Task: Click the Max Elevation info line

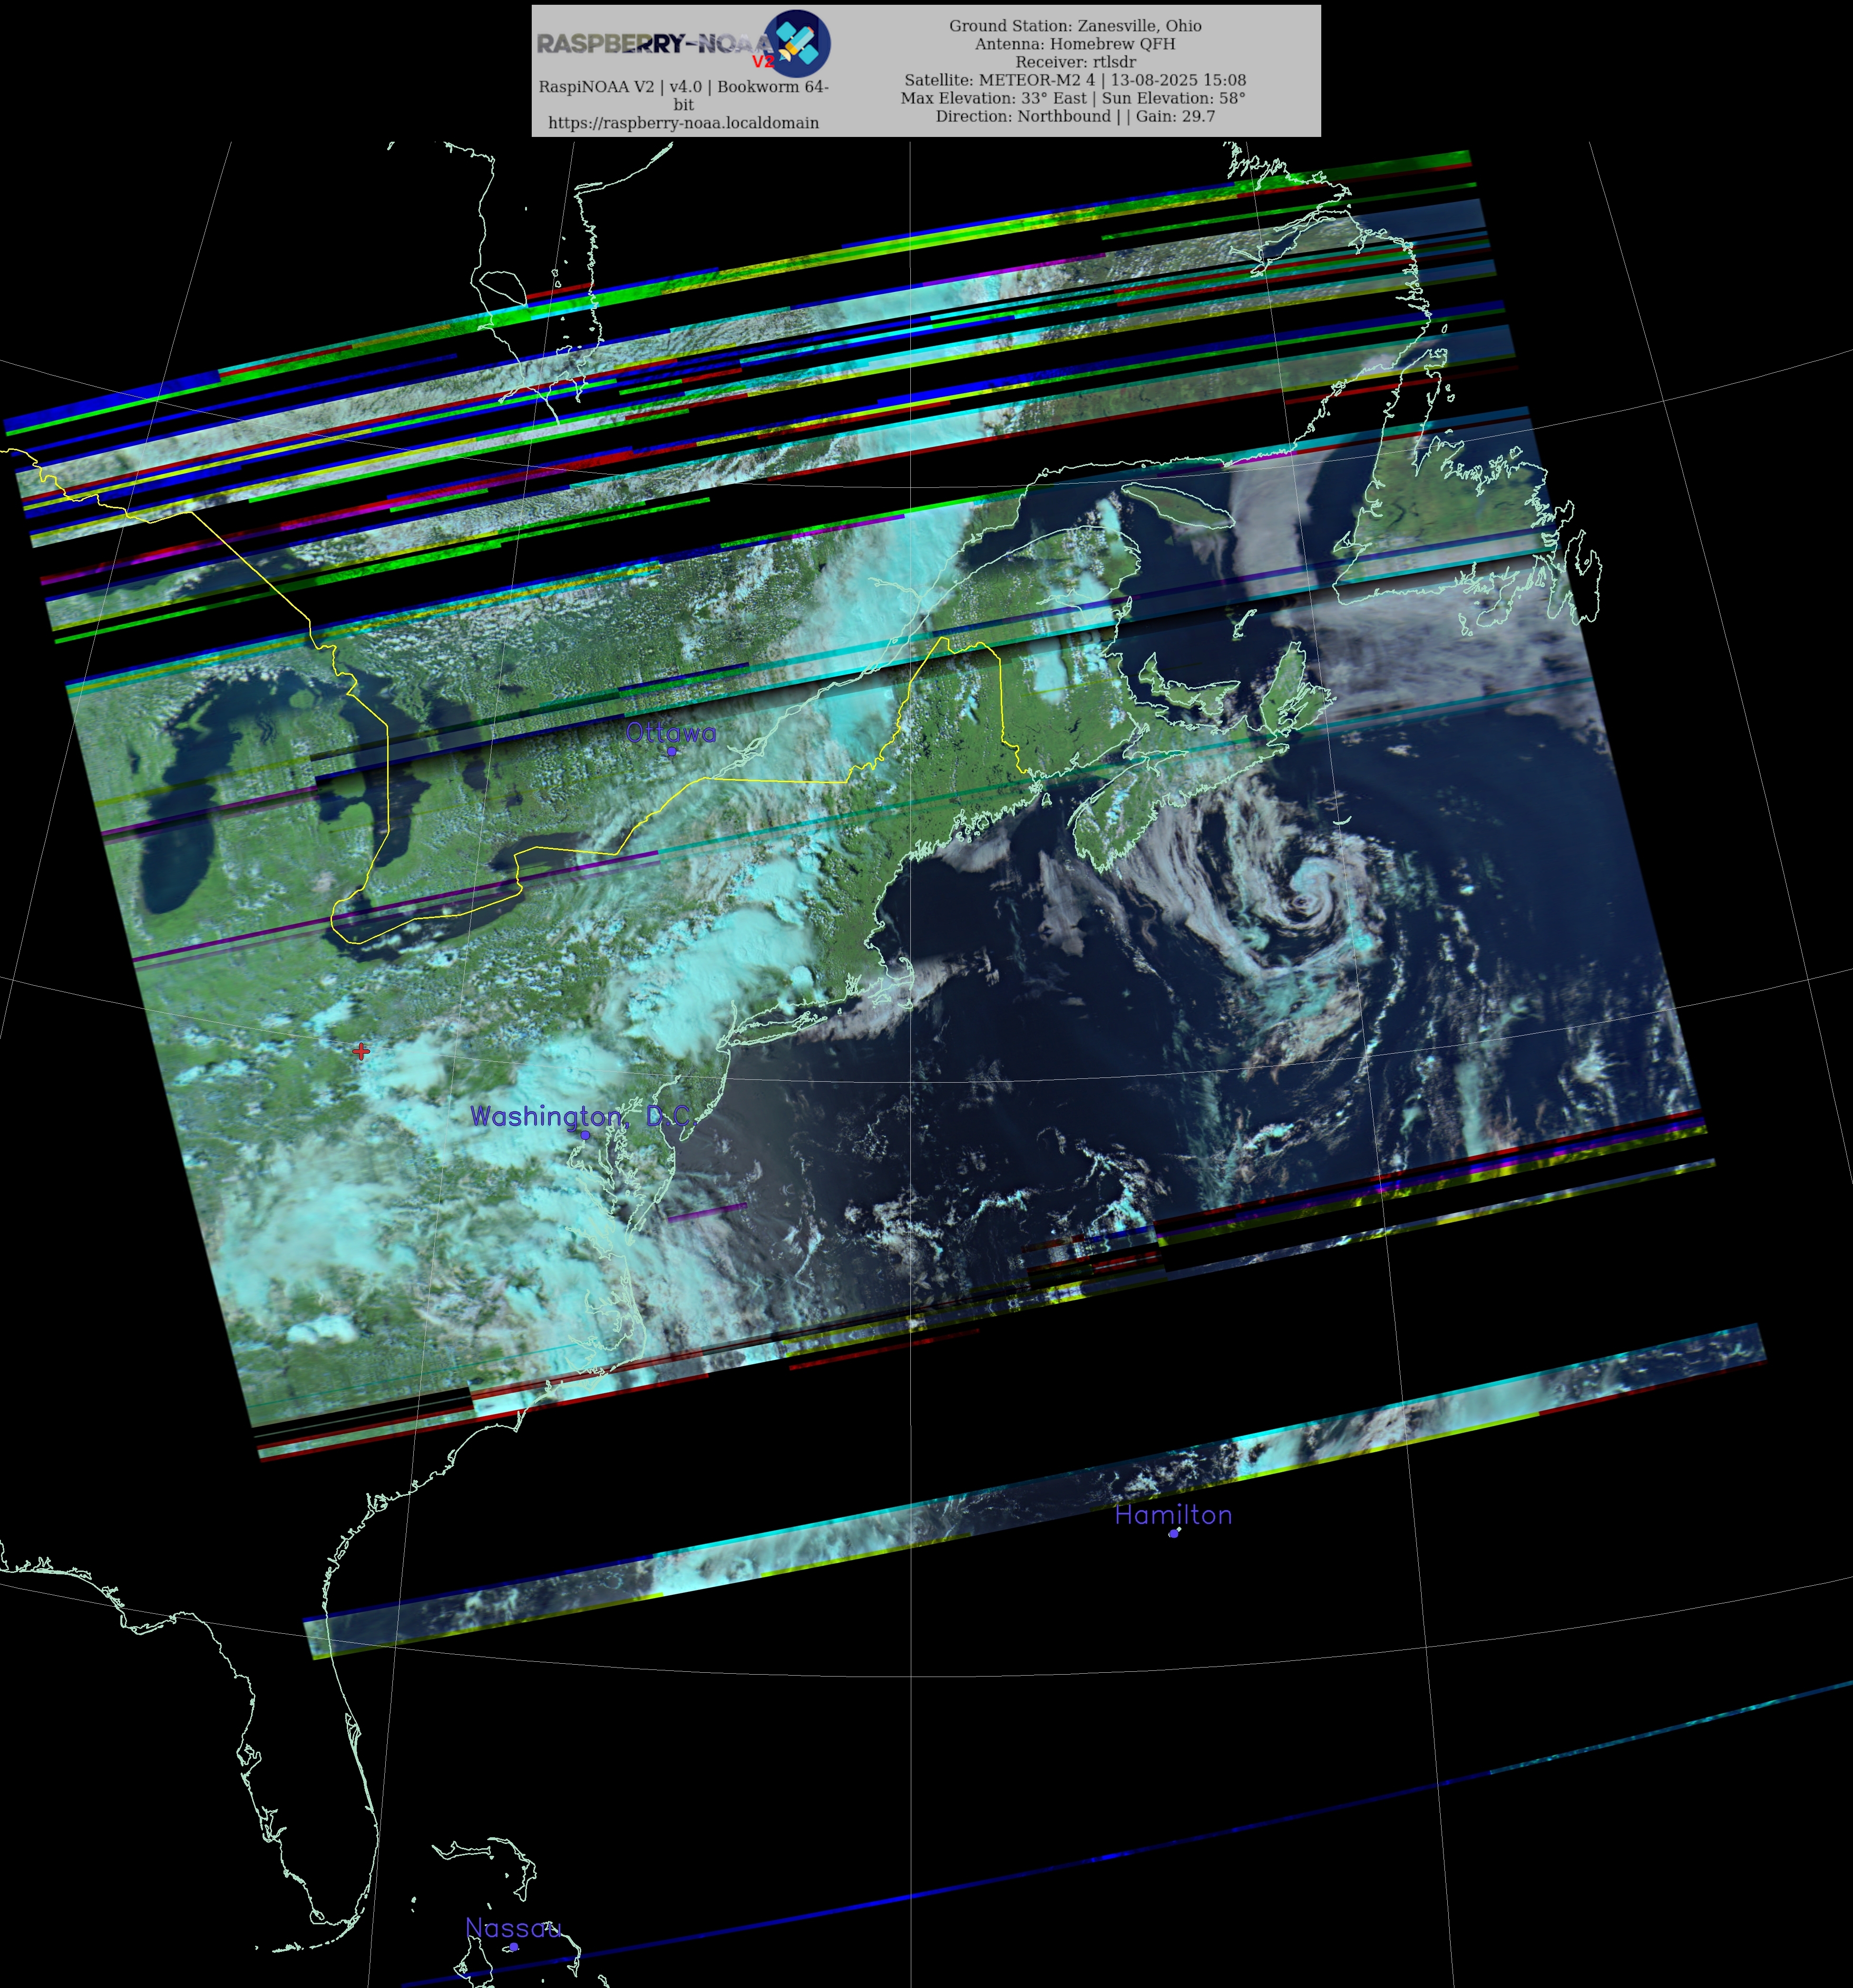Action: click(1073, 98)
